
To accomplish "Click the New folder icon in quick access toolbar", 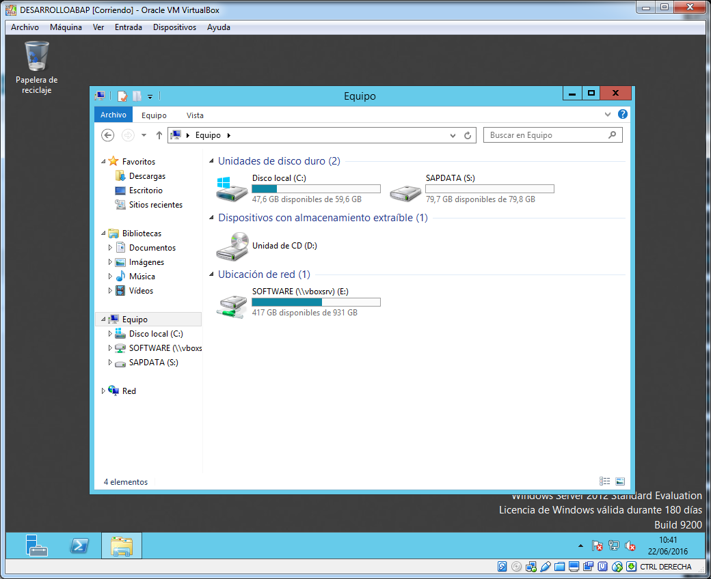I will tap(137, 96).
